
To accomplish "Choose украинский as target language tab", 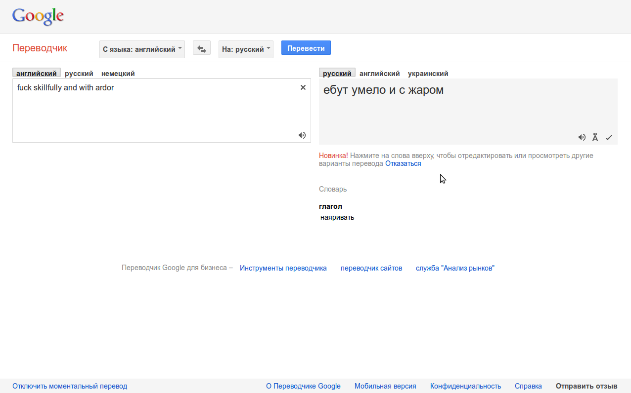I will click(428, 74).
